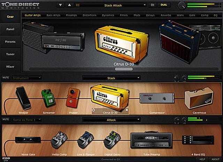Switch to Bass Amps category
Viewport: 223px width, 162px height.
click(53, 15)
